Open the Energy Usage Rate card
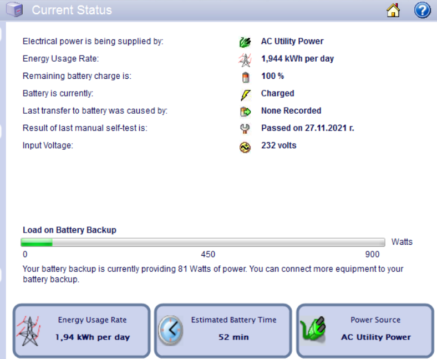Image resolution: width=437 pixels, height=359 pixels. 82,331
